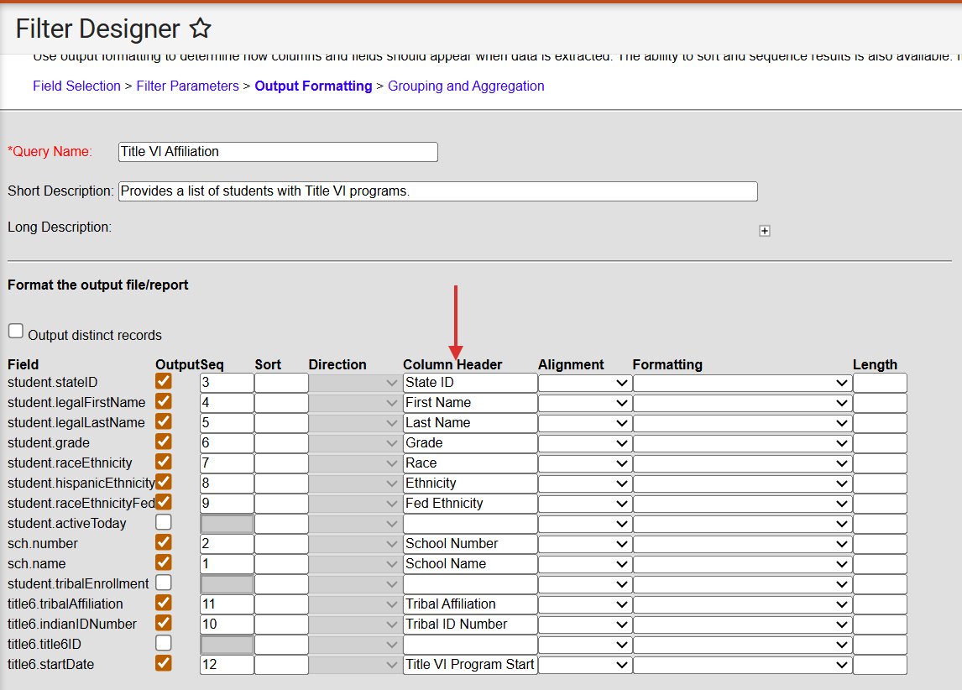Check student.tribalEnrollment output checkbox
The image size is (962, 690).
[163, 583]
